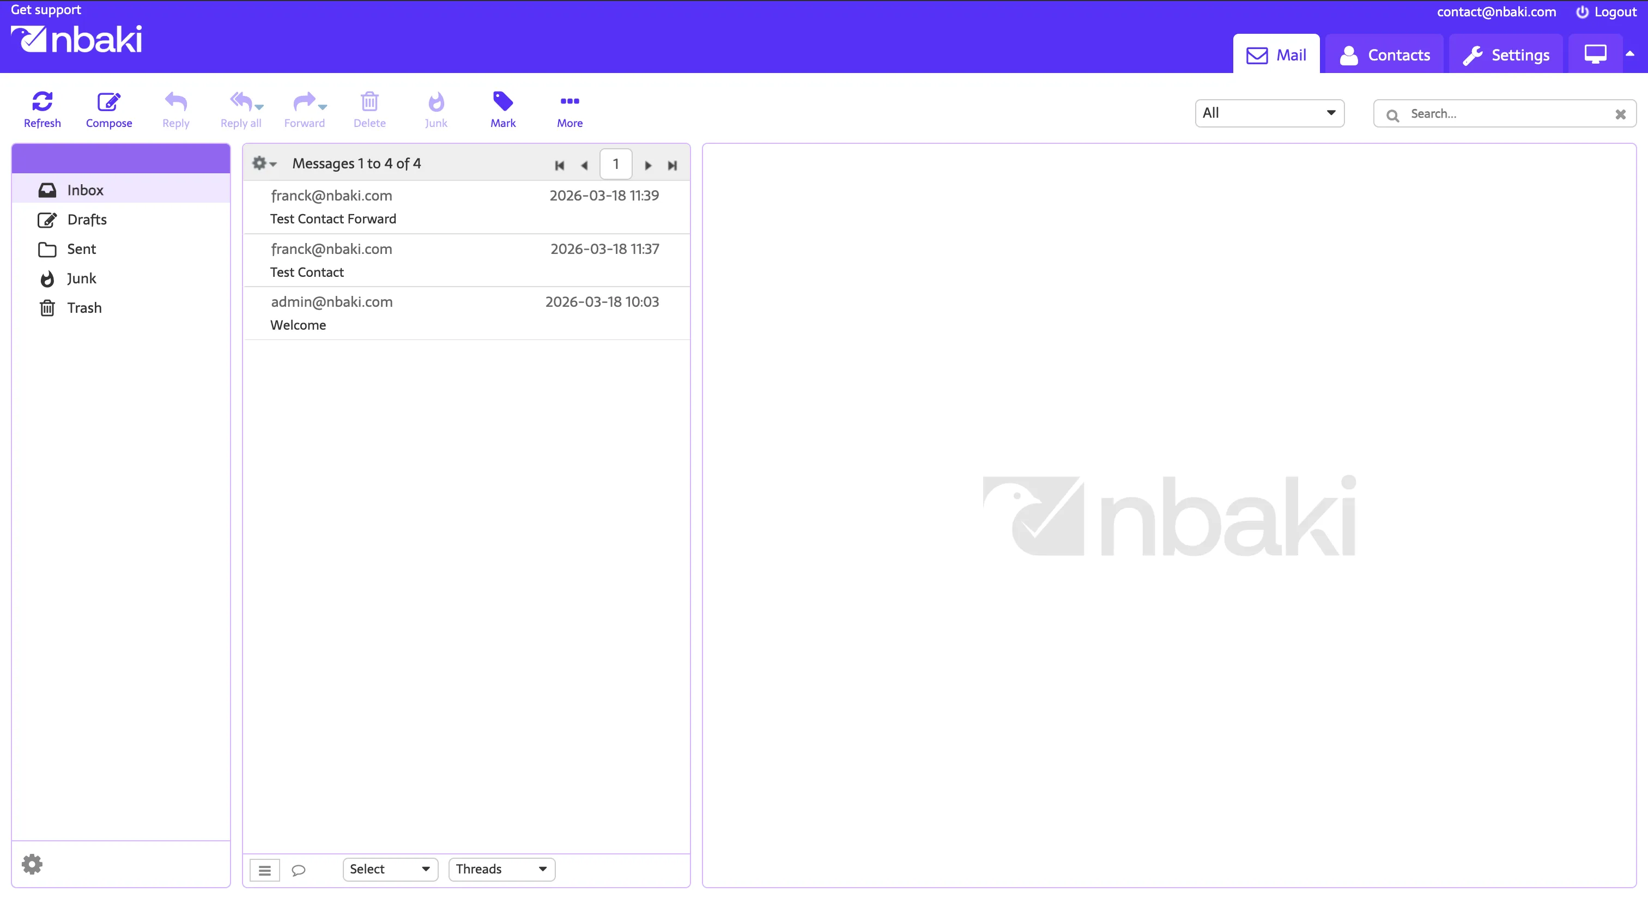Open the Drafts folder
Image resolution: width=1648 pixels, height=910 pixels.
[121, 220]
